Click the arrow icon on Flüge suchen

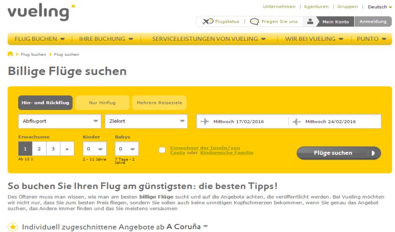pyautogui.click(x=373, y=153)
